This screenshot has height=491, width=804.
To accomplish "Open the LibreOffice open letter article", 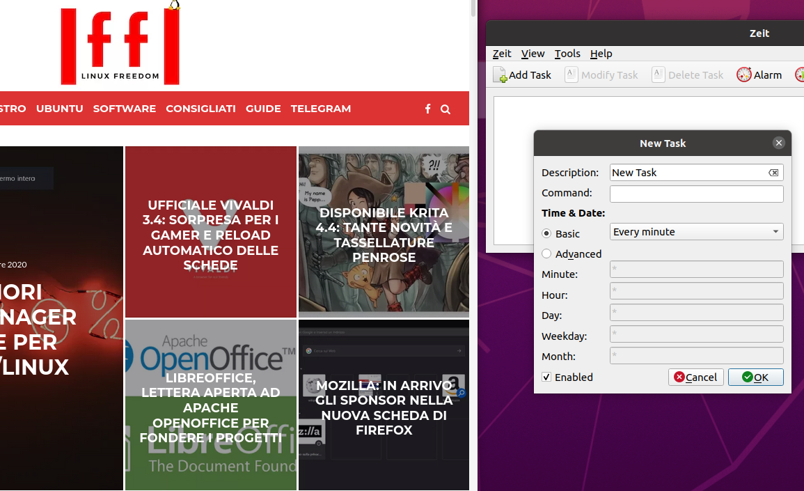I will 211,405.
